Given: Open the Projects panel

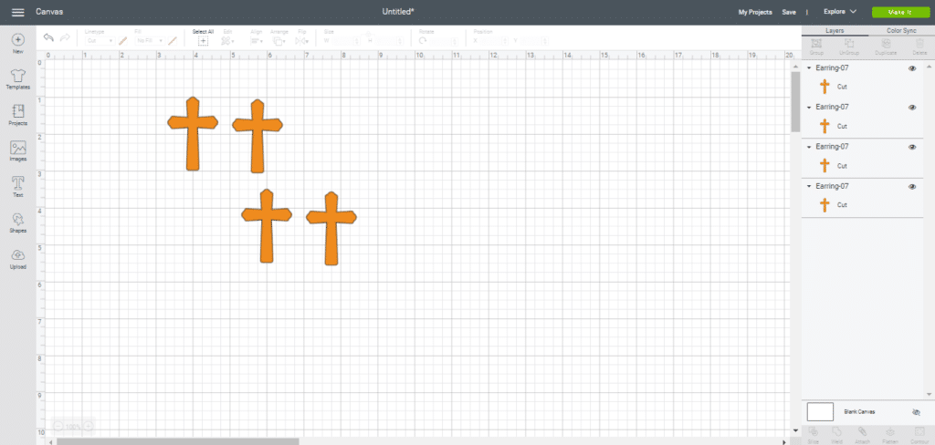Looking at the screenshot, I should pyautogui.click(x=17, y=114).
